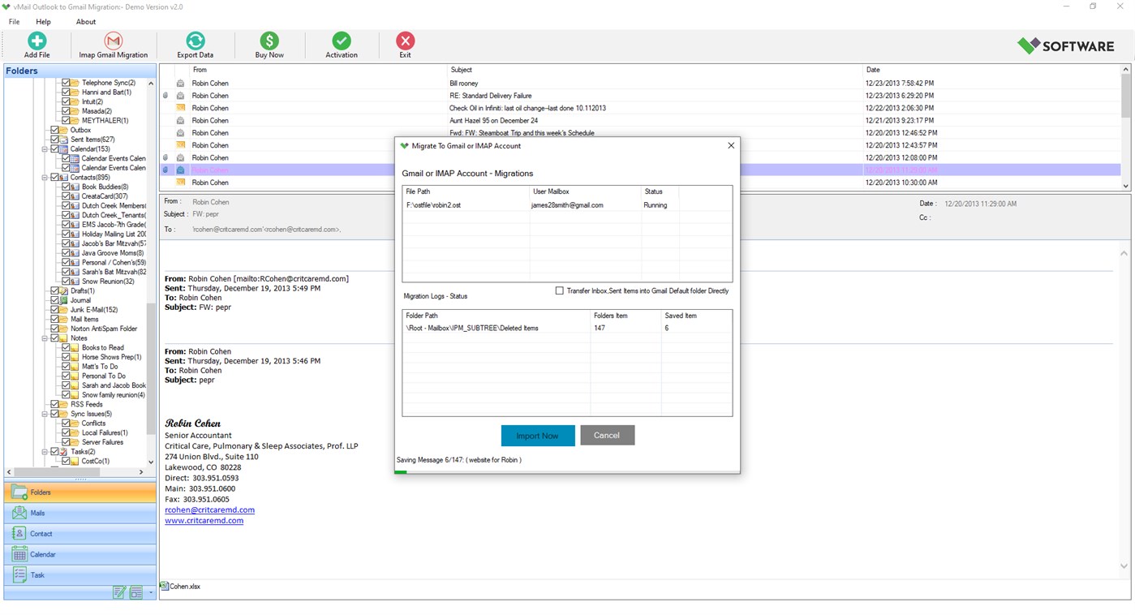Open the Help menu
The height and width of the screenshot is (615, 1135).
click(x=43, y=21)
